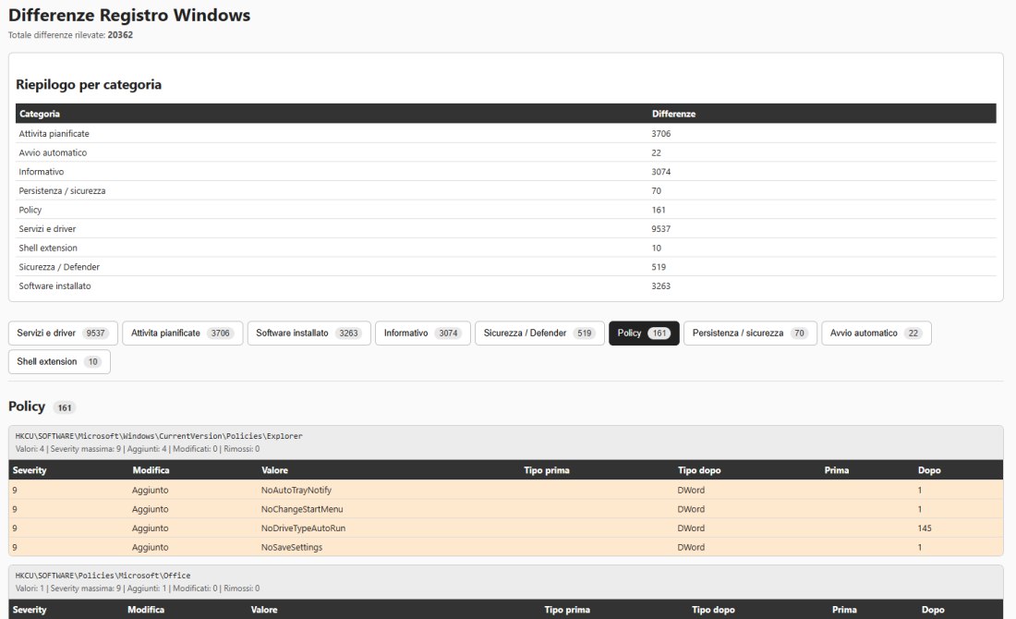Click Valore header in Office table

[264, 609]
